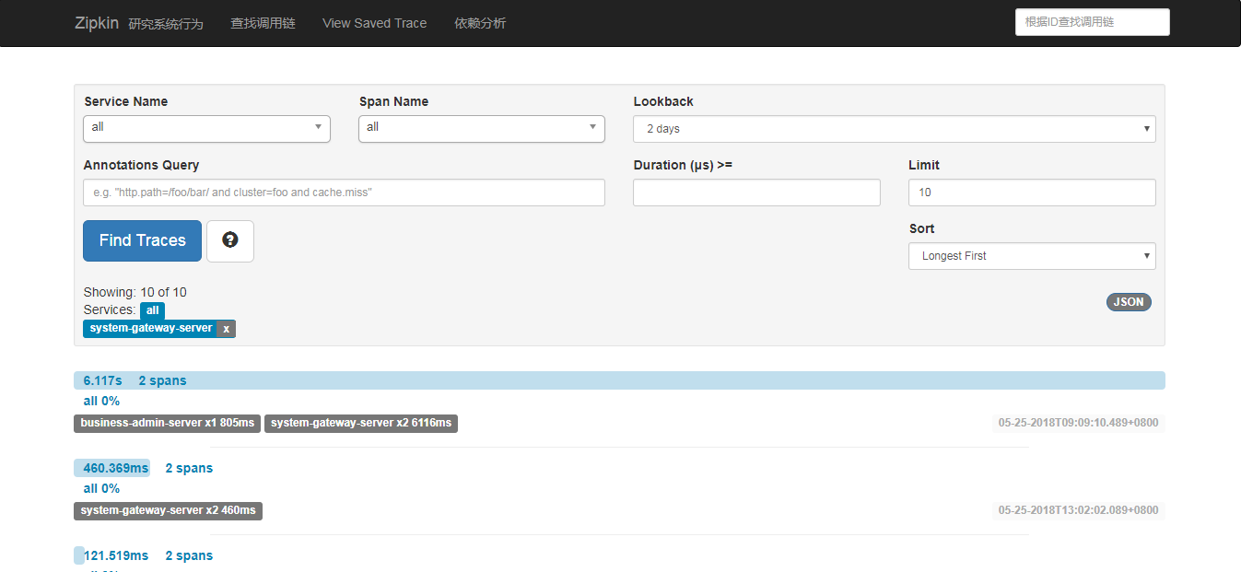Click system-gateway-server x2 460ms label
This screenshot has width=1241, height=572.
pos(168,510)
